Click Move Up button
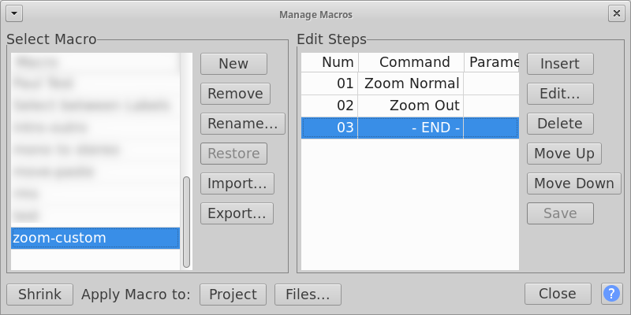This screenshot has height=315, width=631. coord(564,154)
